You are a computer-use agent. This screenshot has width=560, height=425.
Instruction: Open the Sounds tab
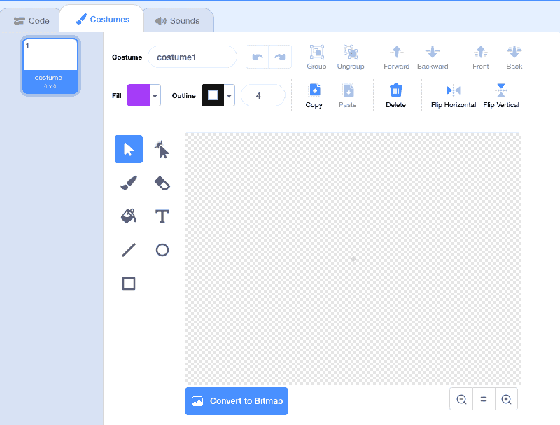pos(178,21)
